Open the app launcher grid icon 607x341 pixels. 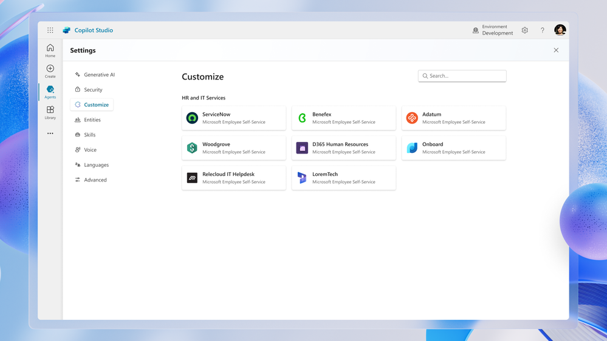click(50, 30)
